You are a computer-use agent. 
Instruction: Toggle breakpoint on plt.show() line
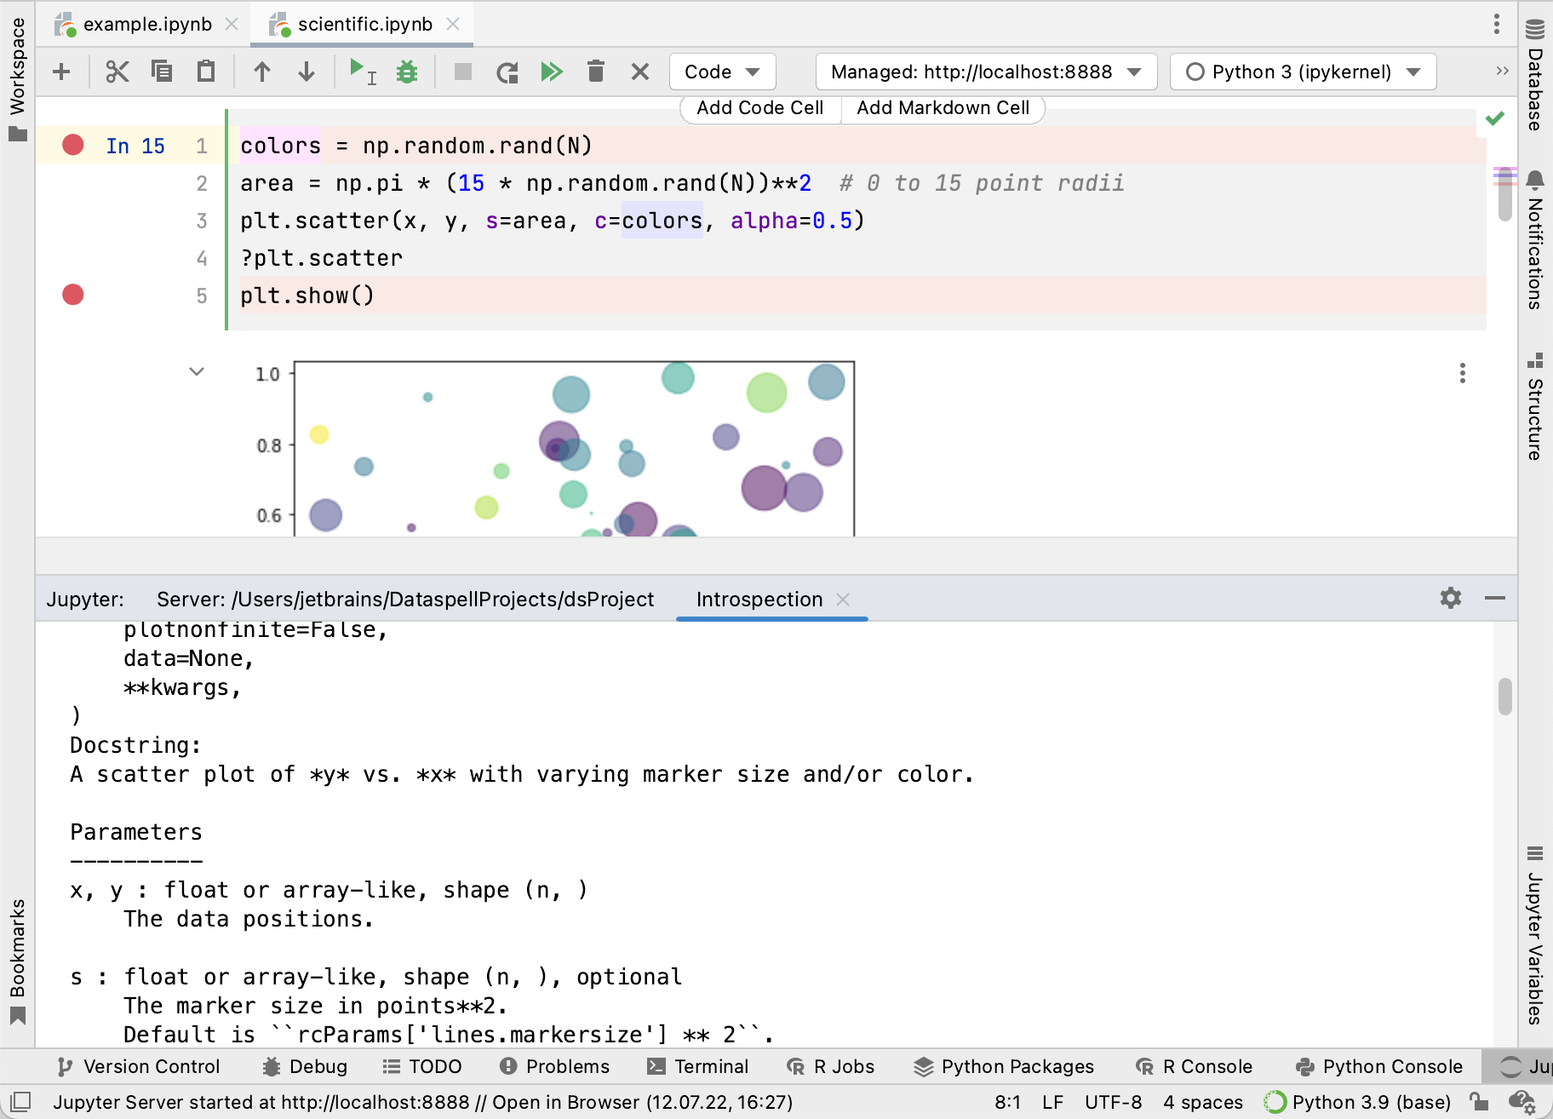coord(73,295)
